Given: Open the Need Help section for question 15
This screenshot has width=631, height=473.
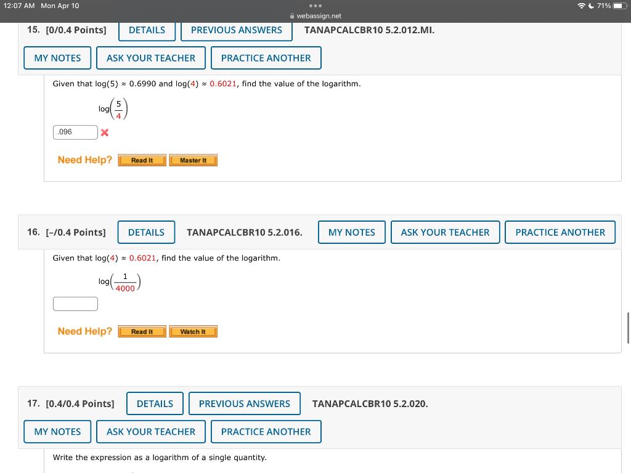Looking at the screenshot, I should (x=84, y=160).
